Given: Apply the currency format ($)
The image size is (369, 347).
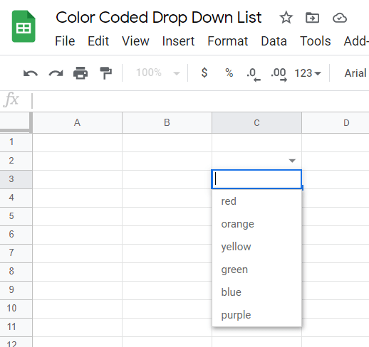Looking at the screenshot, I should (204, 73).
